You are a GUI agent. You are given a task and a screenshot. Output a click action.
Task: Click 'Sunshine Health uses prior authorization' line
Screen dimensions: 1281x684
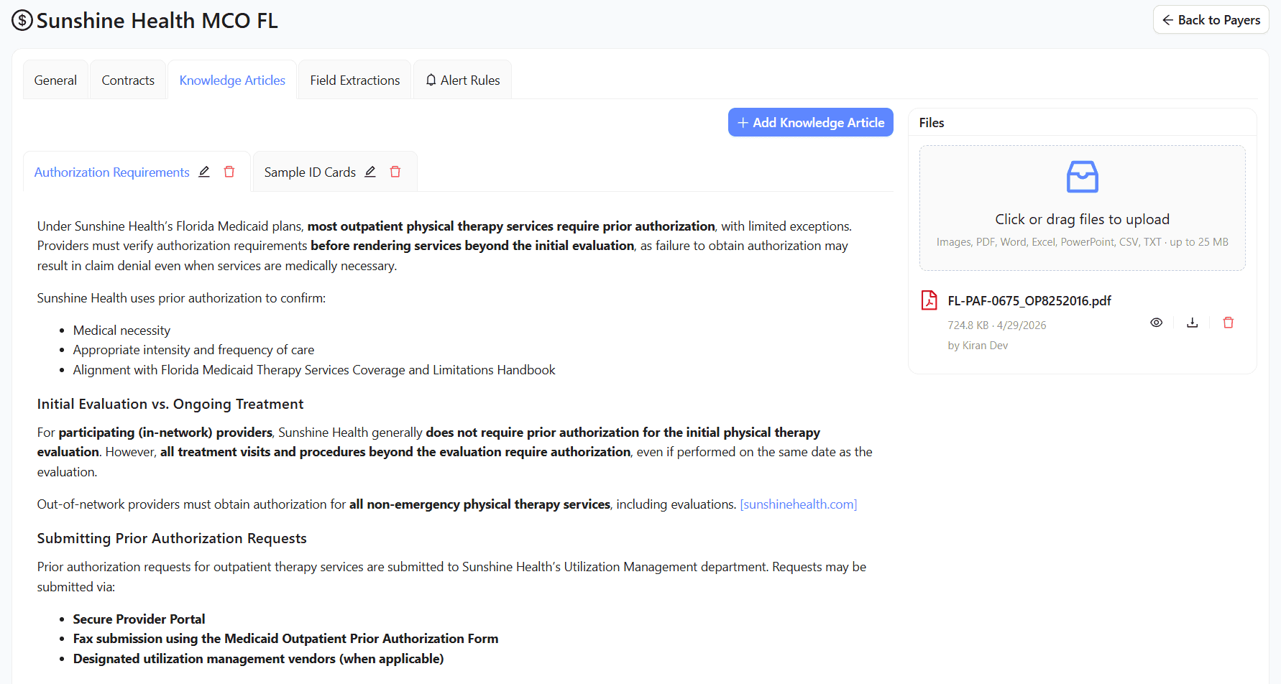click(x=181, y=298)
